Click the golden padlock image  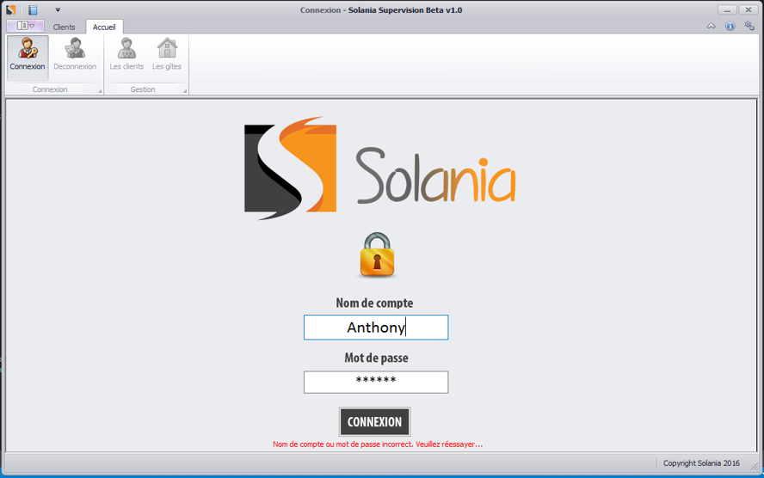tap(376, 255)
